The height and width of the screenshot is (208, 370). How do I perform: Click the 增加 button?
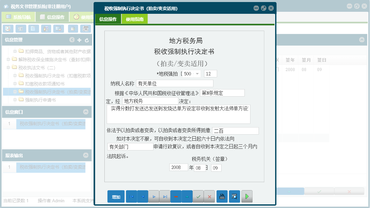115,196
